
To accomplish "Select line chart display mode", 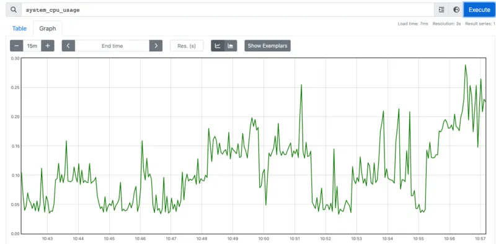I will coord(218,46).
